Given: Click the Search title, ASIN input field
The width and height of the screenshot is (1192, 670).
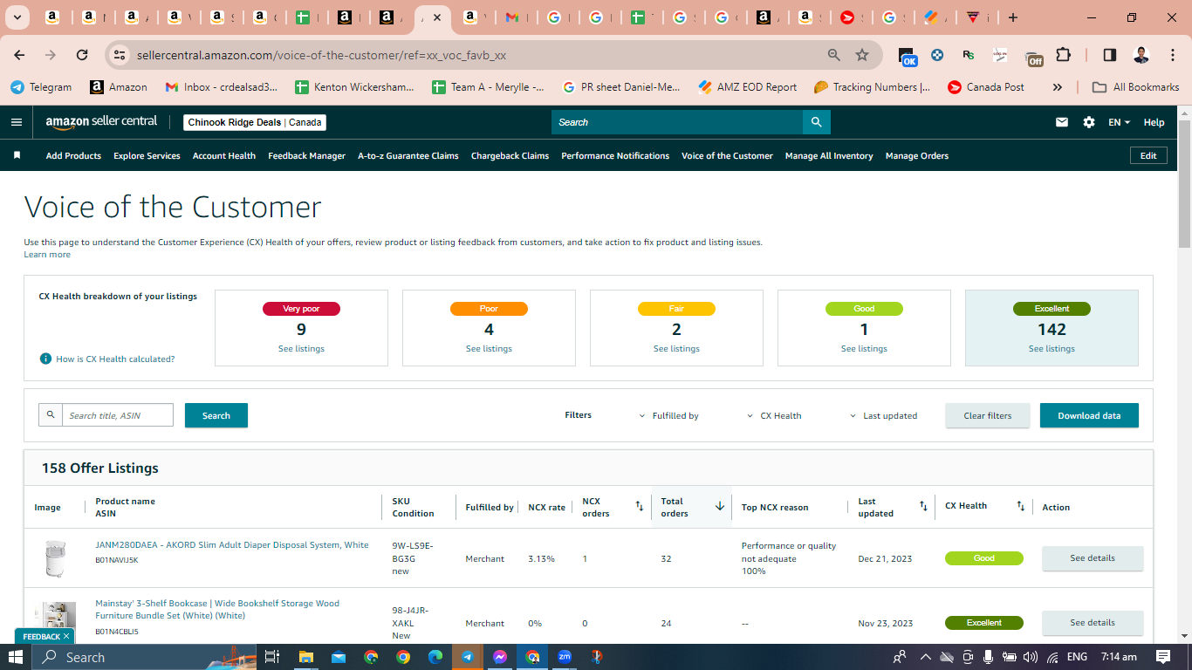Looking at the screenshot, I should 118,415.
